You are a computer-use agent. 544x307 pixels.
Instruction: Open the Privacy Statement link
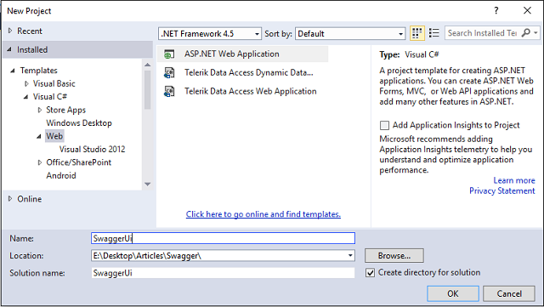point(502,190)
